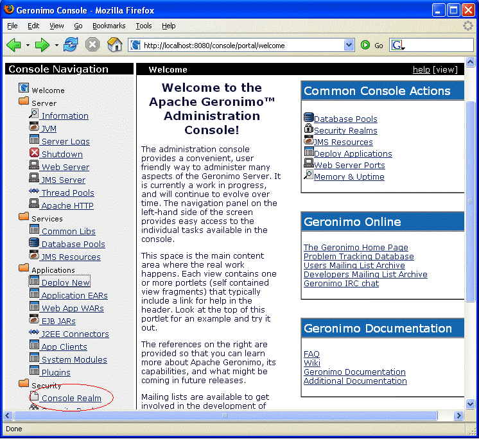The width and height of the screenshot is (479, 439).
Task: Open the View menu
Action: tap(57, 26)
